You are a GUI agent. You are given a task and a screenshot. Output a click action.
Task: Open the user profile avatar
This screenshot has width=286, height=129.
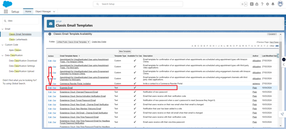280,4
